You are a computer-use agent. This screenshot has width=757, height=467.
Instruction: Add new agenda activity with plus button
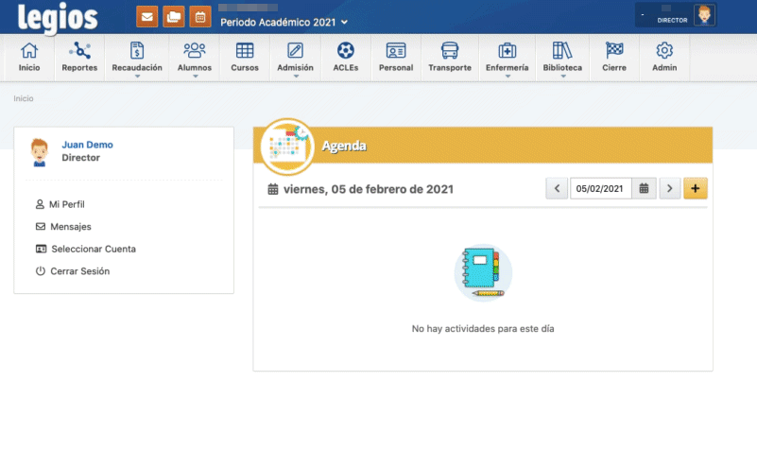tap(696, 188)
